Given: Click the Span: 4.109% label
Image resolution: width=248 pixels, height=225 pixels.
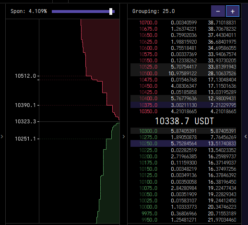Looking at the screenshot, I should click(x=29, y=11).
